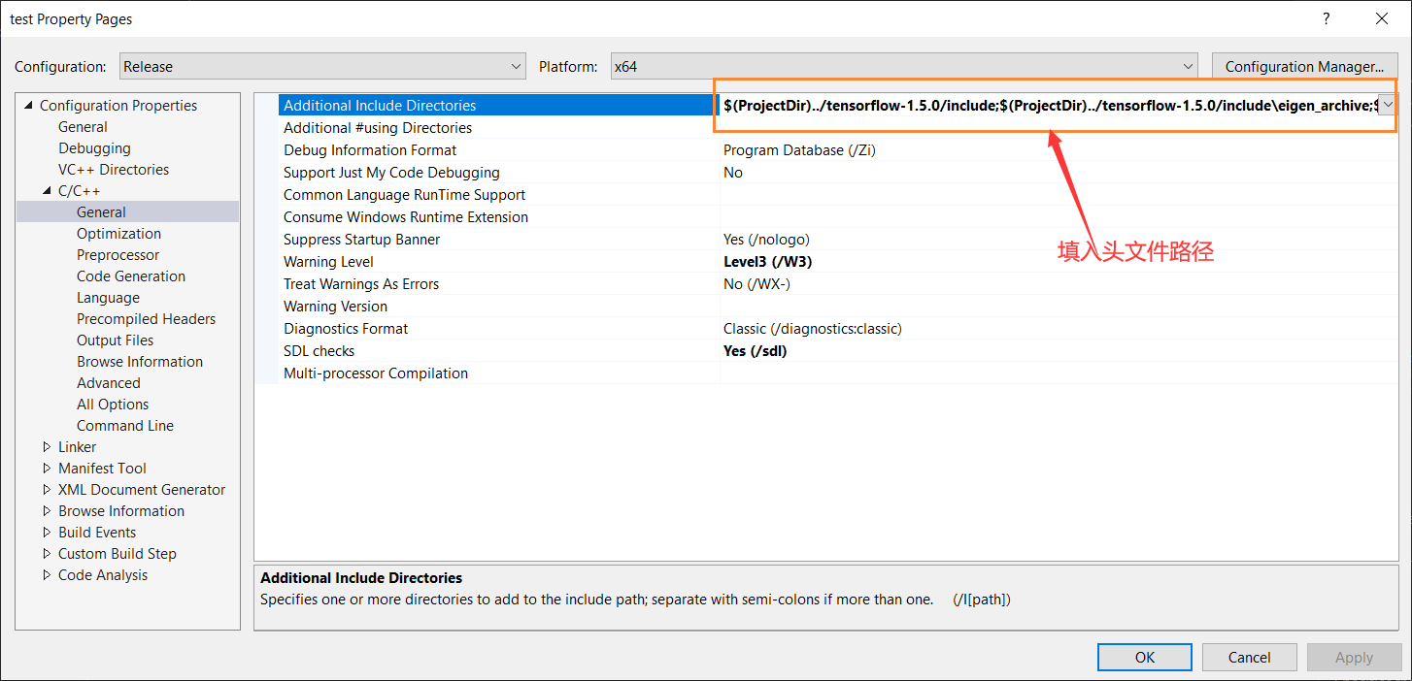Select the Precompiled Headers page
The image size is (1412, 681).
pos(146,318)
